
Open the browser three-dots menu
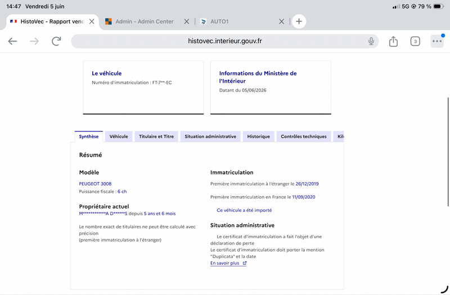pos(437,41)
